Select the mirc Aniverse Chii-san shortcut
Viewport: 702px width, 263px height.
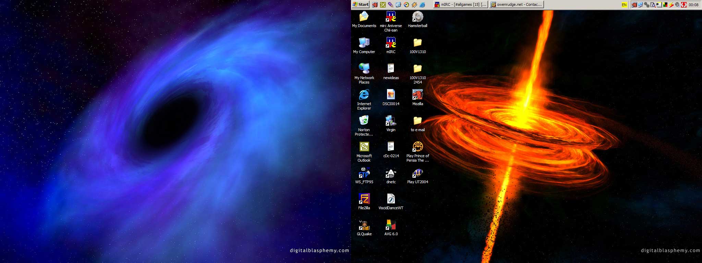391,17
